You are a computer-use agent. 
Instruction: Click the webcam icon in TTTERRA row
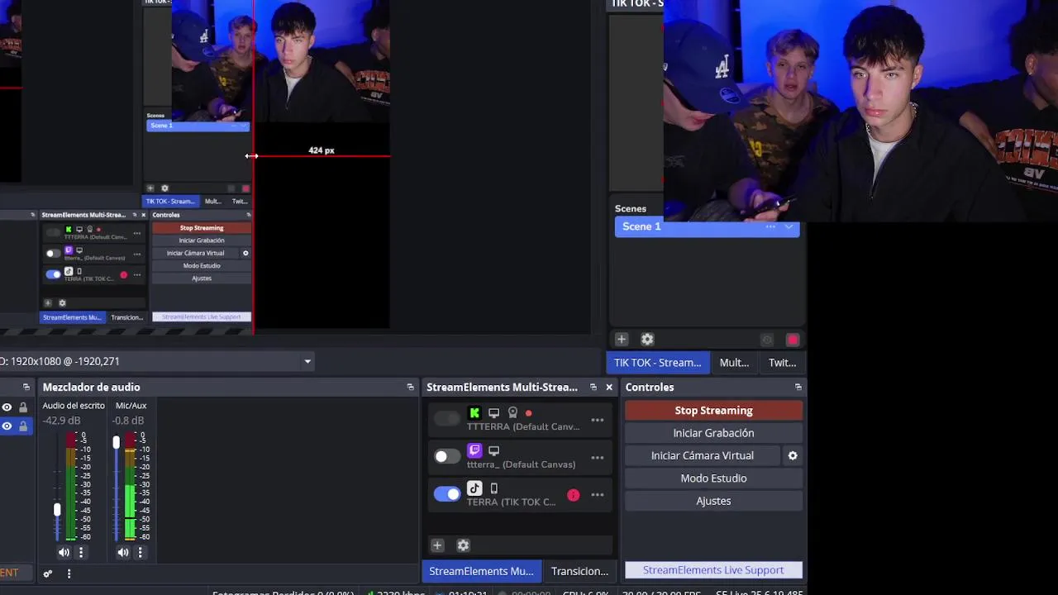[x=512, y=412]
